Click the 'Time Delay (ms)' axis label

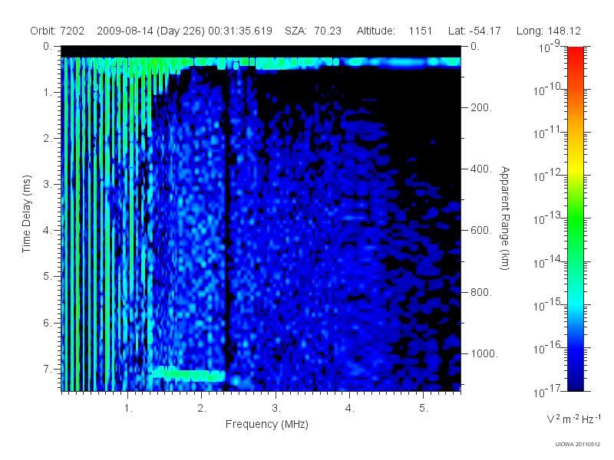tap(26, 214)
